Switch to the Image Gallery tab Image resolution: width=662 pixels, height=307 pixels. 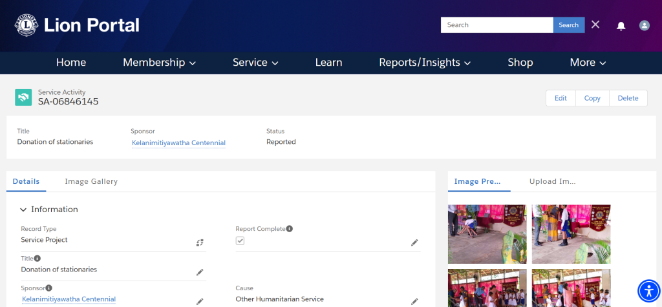coord(91,181)
